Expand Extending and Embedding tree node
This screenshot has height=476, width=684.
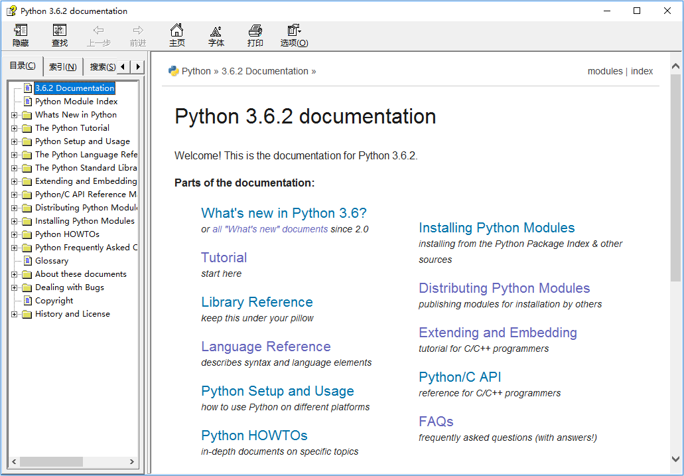pyautogui.click(x=15, y=182)
